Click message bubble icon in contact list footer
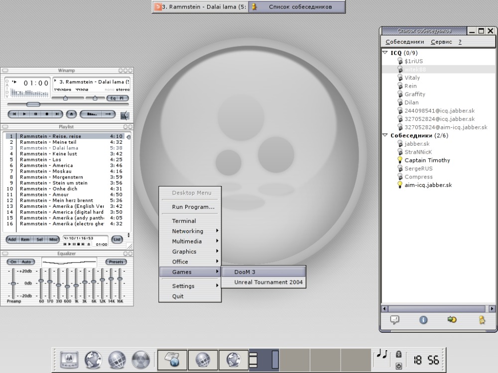The height and width of the screenshot is (373, 498). coord(394,320)
